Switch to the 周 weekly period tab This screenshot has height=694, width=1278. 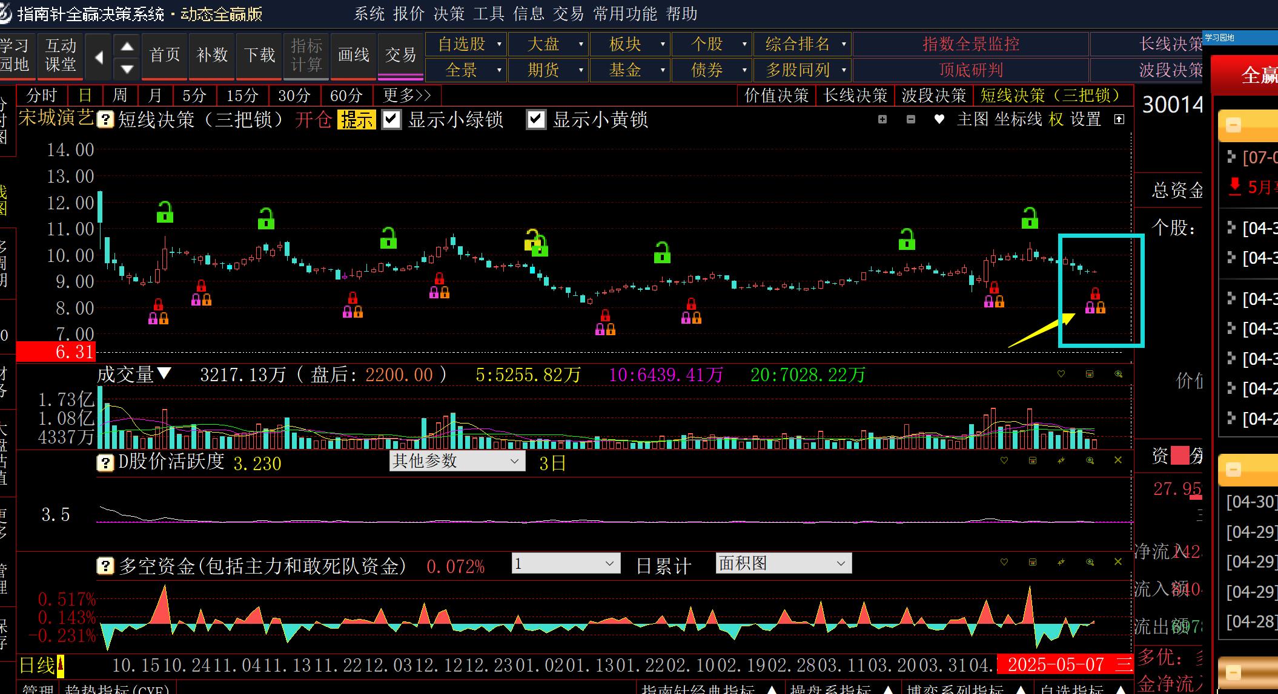pos(120,96)
